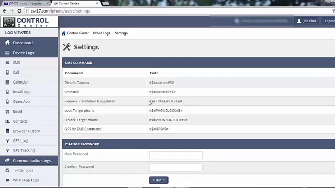Click Control Center breadcrumb link
This screenshot has height=188, width=335.
tap(78, 33)
